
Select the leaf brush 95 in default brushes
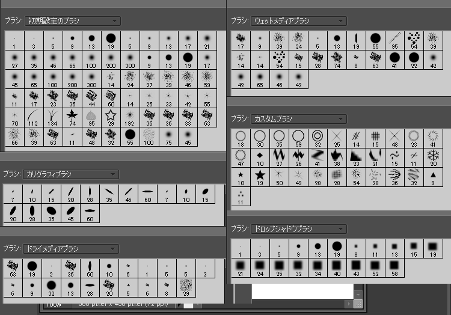coord(91,118)
